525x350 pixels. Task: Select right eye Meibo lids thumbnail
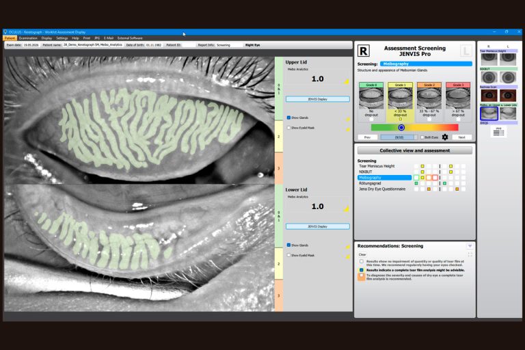point(489,113)
